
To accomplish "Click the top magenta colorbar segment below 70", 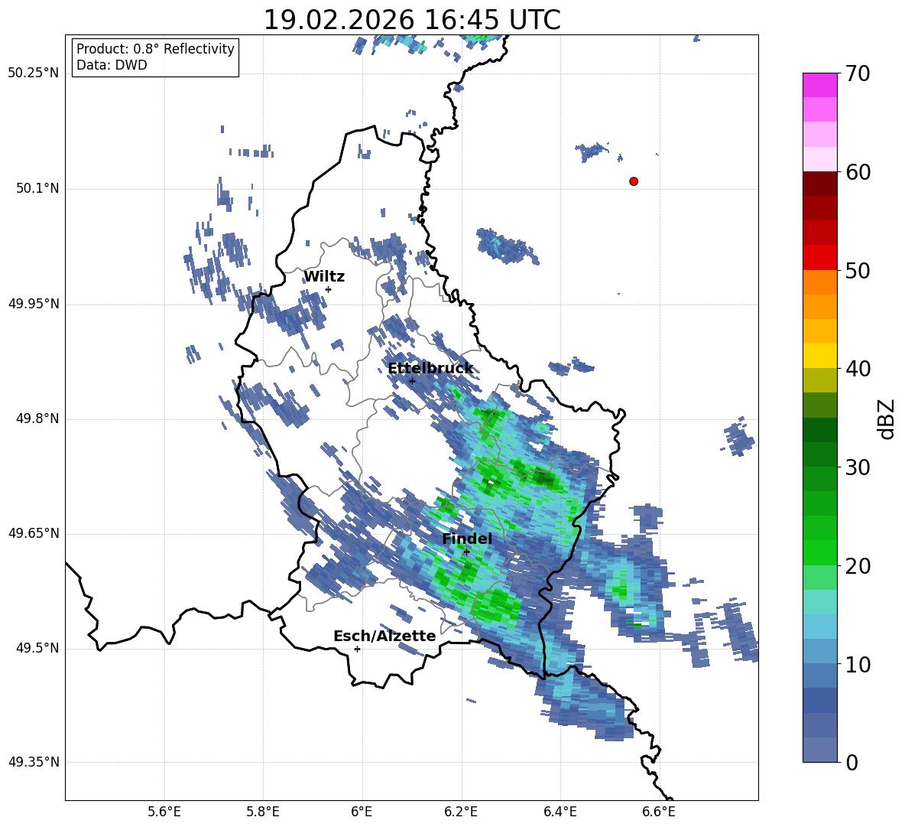I will click(819, 85).
